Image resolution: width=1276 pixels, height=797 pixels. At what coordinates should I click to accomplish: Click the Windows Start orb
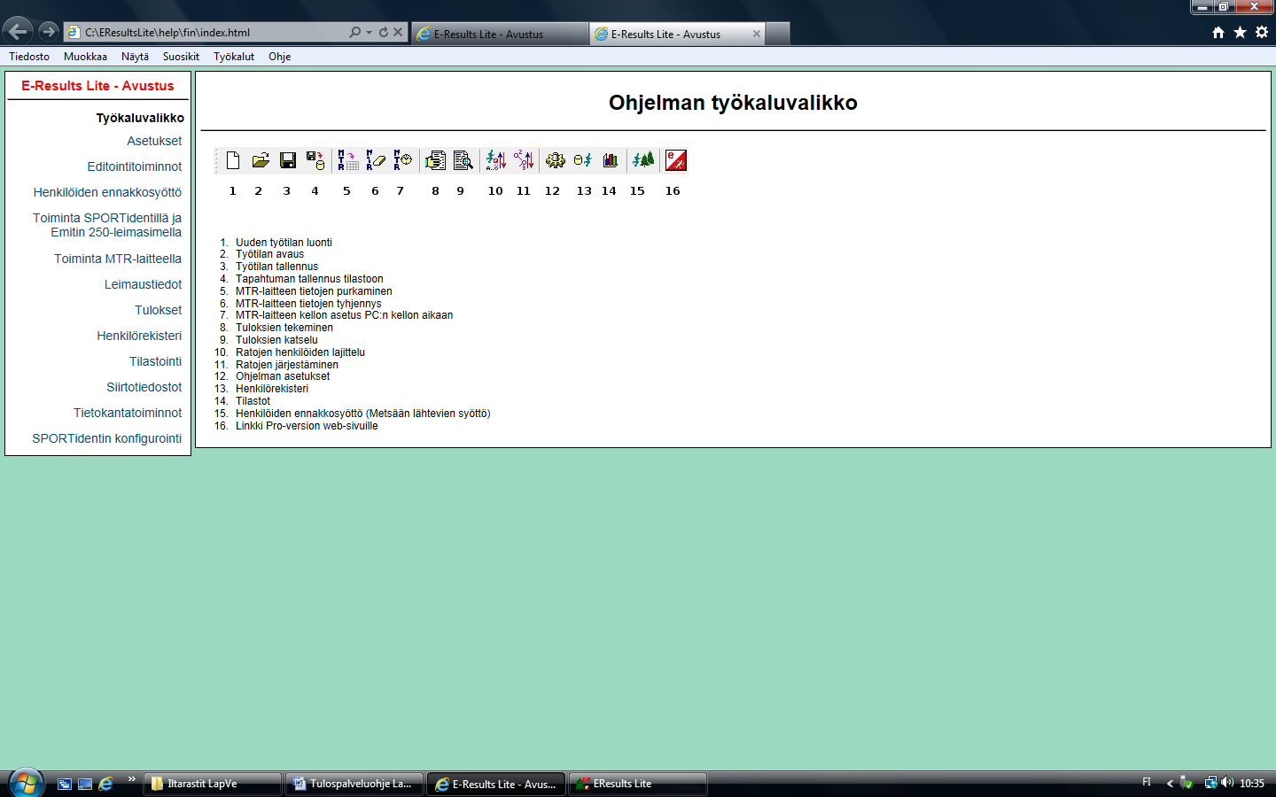pos(26,783)
